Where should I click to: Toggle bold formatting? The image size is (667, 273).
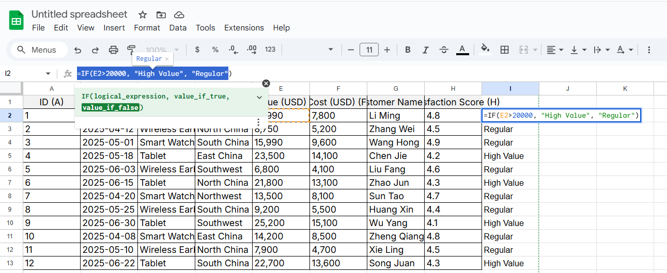[408, 50]
